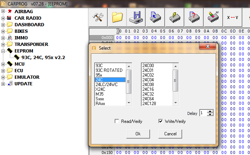Click the UPDATE computer icon
Image resolution: width=250 pixels, height=155 pixels.
coord(10,84)
